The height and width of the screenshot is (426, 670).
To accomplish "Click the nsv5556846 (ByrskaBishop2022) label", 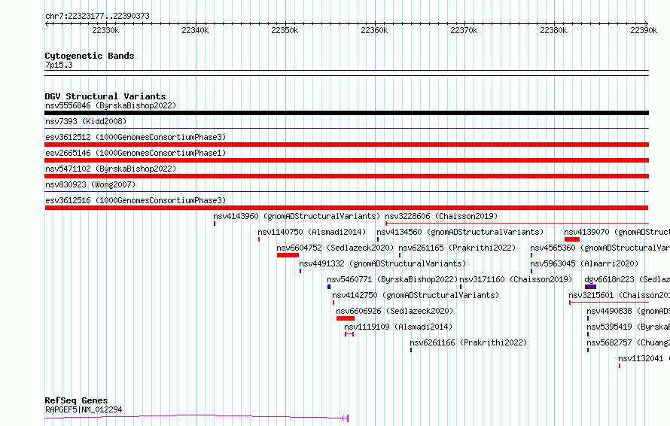I will (x=111, y=105).
